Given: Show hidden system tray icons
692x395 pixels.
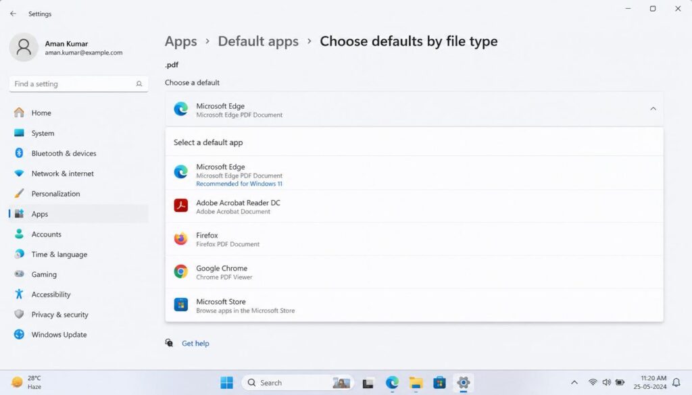Looking at the screenshot, I should pyautogui.click(x=574, y=383).
